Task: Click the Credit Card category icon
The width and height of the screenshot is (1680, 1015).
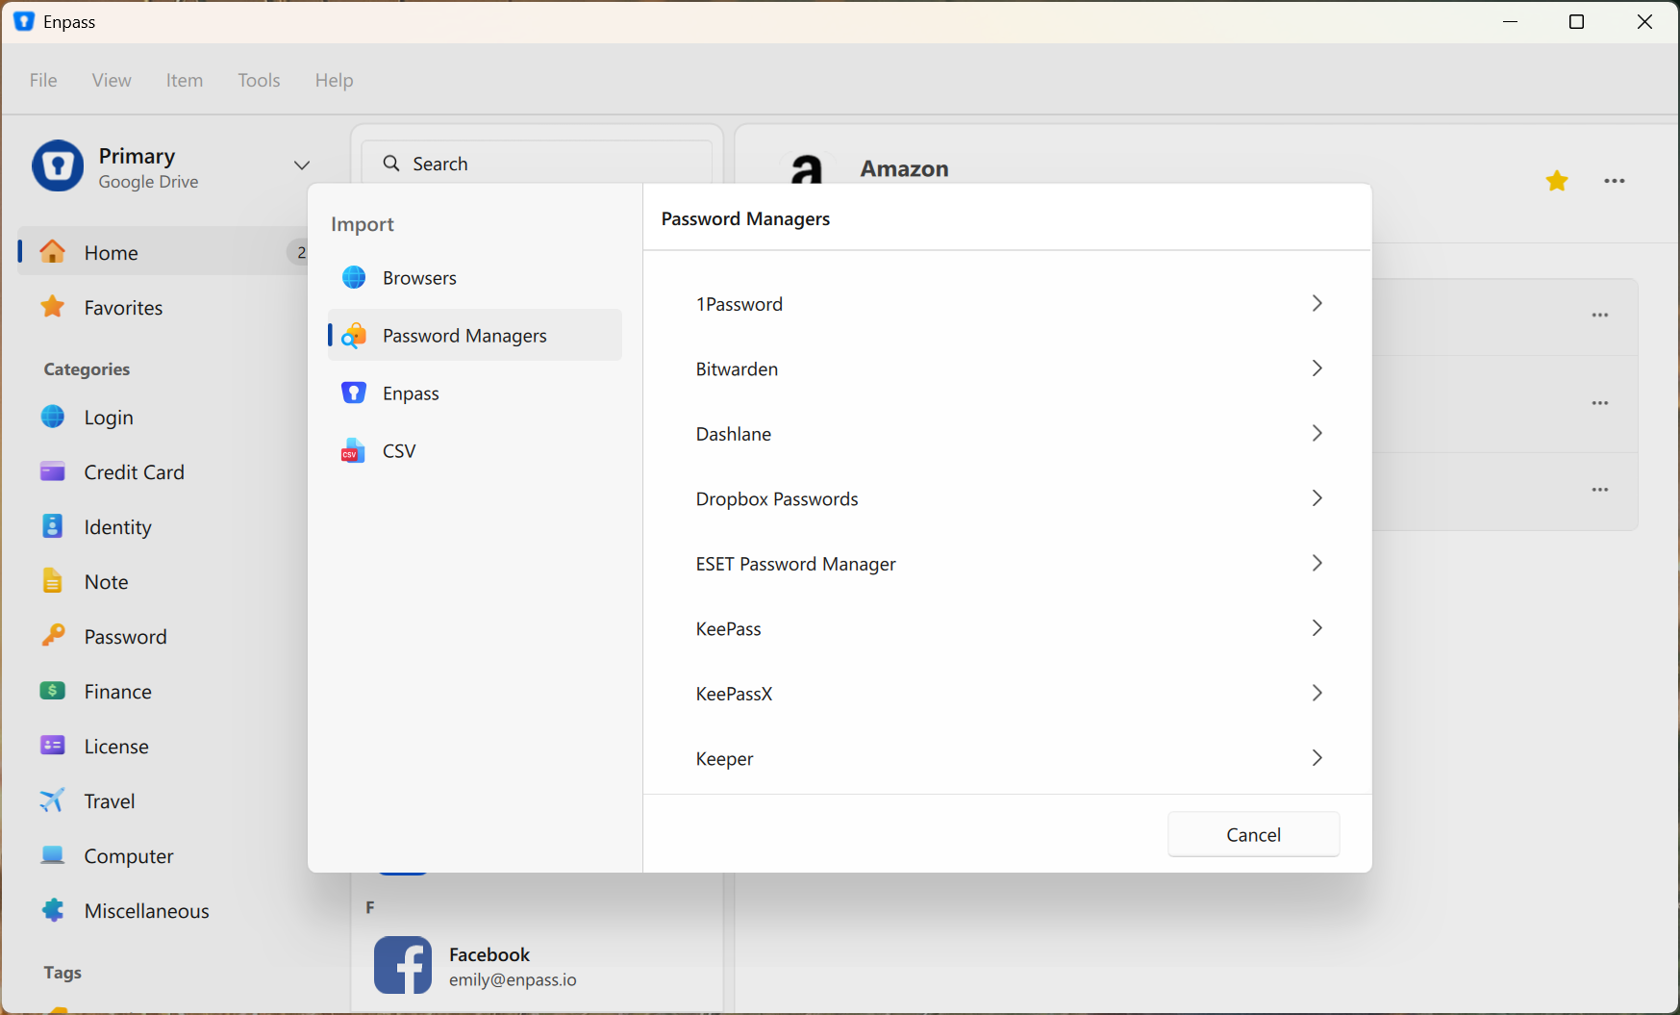Action: [53, 471]
